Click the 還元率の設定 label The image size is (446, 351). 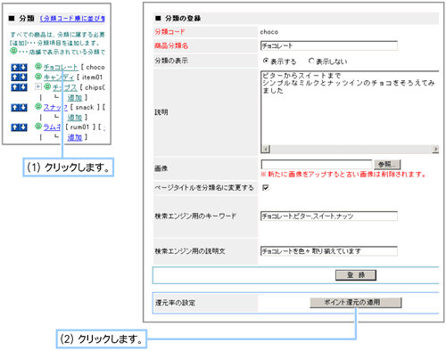click(x=175, y=303)
